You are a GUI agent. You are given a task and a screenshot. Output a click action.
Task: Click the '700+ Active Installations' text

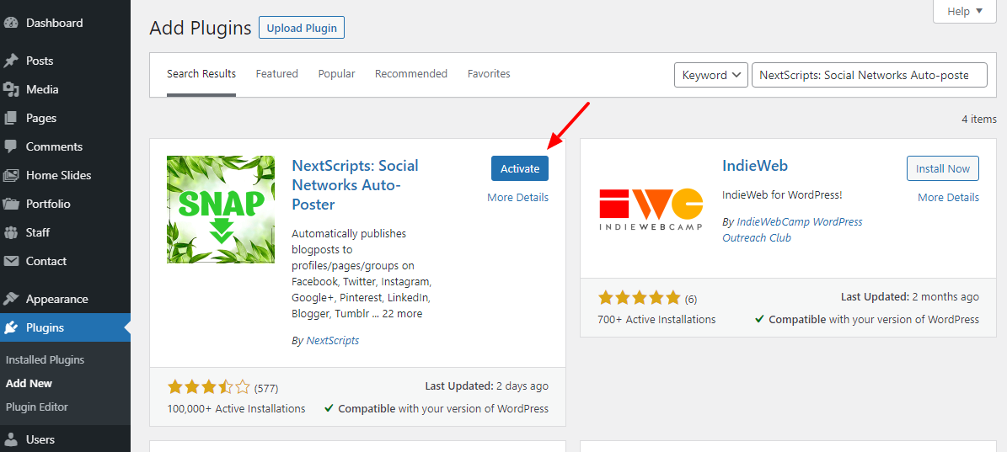pos(657,319)
